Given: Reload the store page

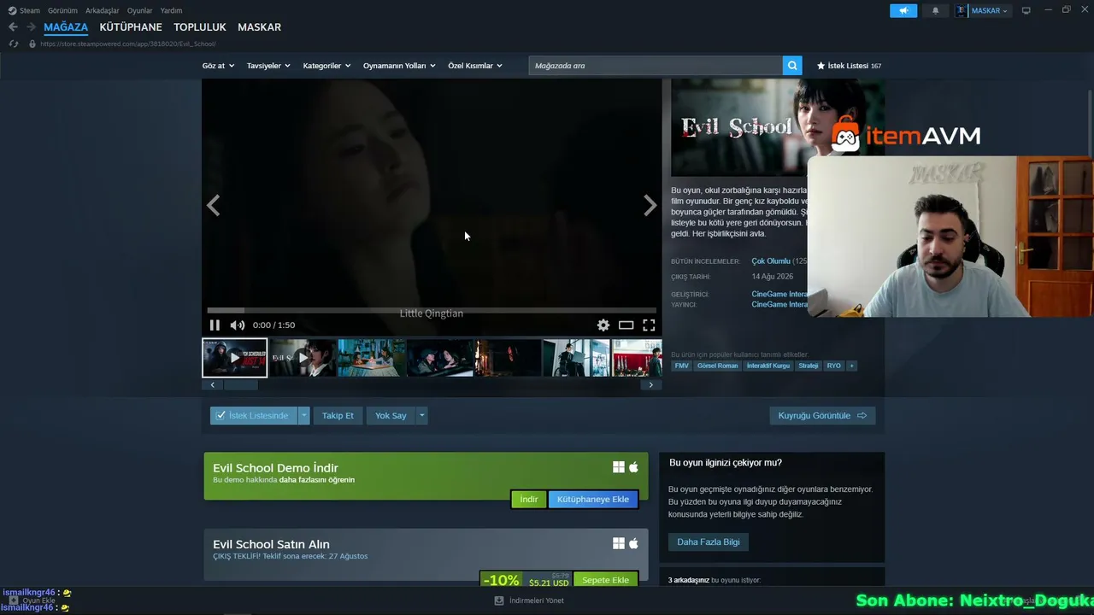Looking at the screenshot, I should [x=14, y=44].
